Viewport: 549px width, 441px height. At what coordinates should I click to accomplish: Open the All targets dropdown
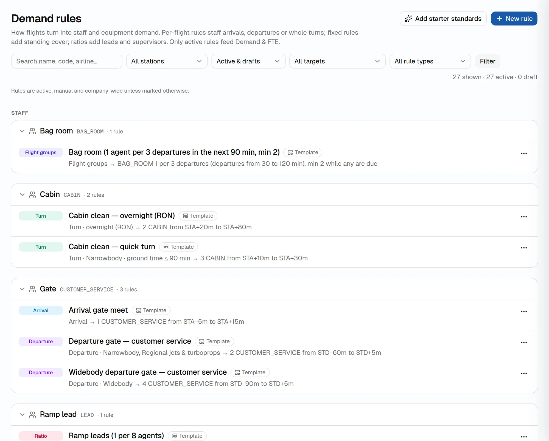pyautogui.click(x=337, y=61)
